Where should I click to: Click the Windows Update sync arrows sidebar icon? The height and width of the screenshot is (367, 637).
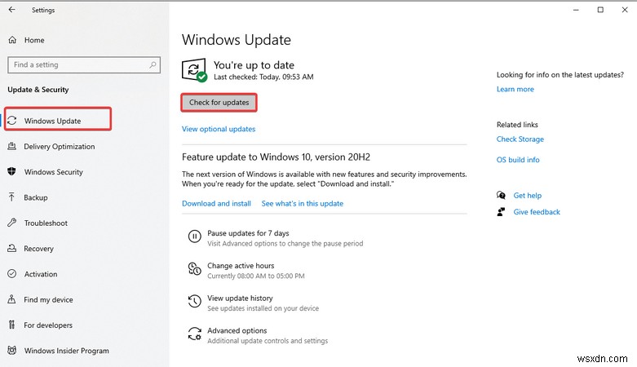coord(12,121)
